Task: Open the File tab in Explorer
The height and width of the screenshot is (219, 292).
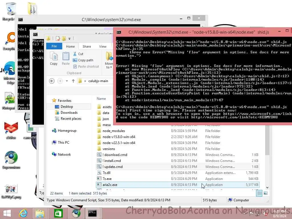Action: tap(54, 46)
